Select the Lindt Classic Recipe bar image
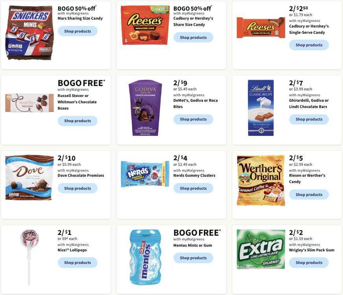This screenshot has height=295, width=343. (x=261, y=108)
